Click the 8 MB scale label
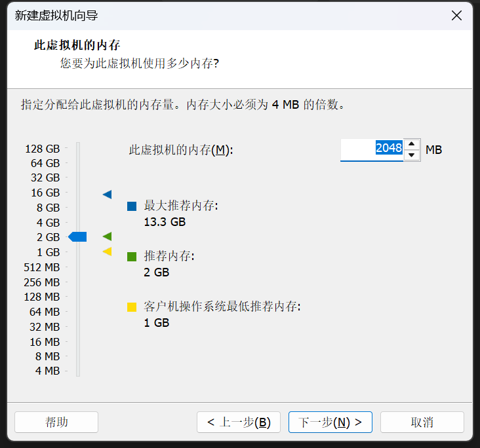This screenshot has height=448, width=480. point(47,356)
